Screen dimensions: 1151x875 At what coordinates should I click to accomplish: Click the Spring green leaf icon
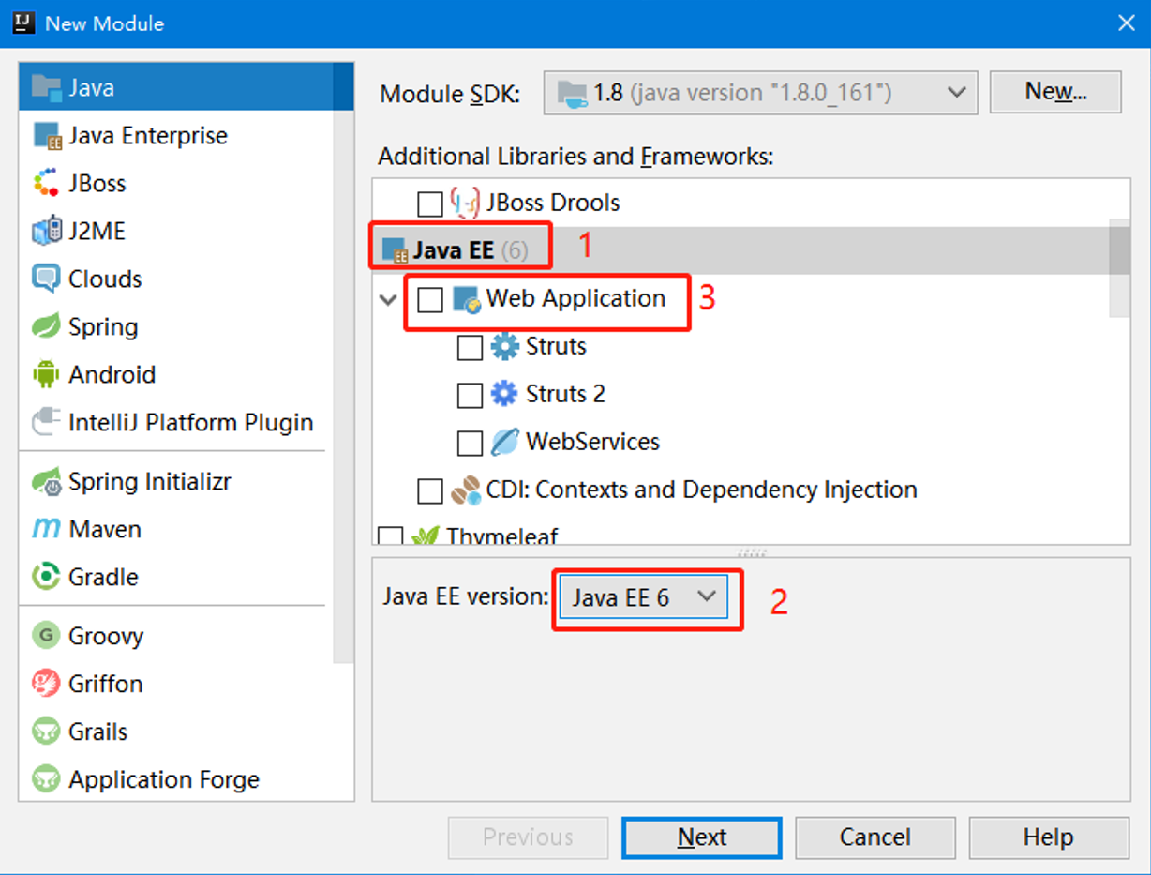pyautogui.click(x=46, y=326)
